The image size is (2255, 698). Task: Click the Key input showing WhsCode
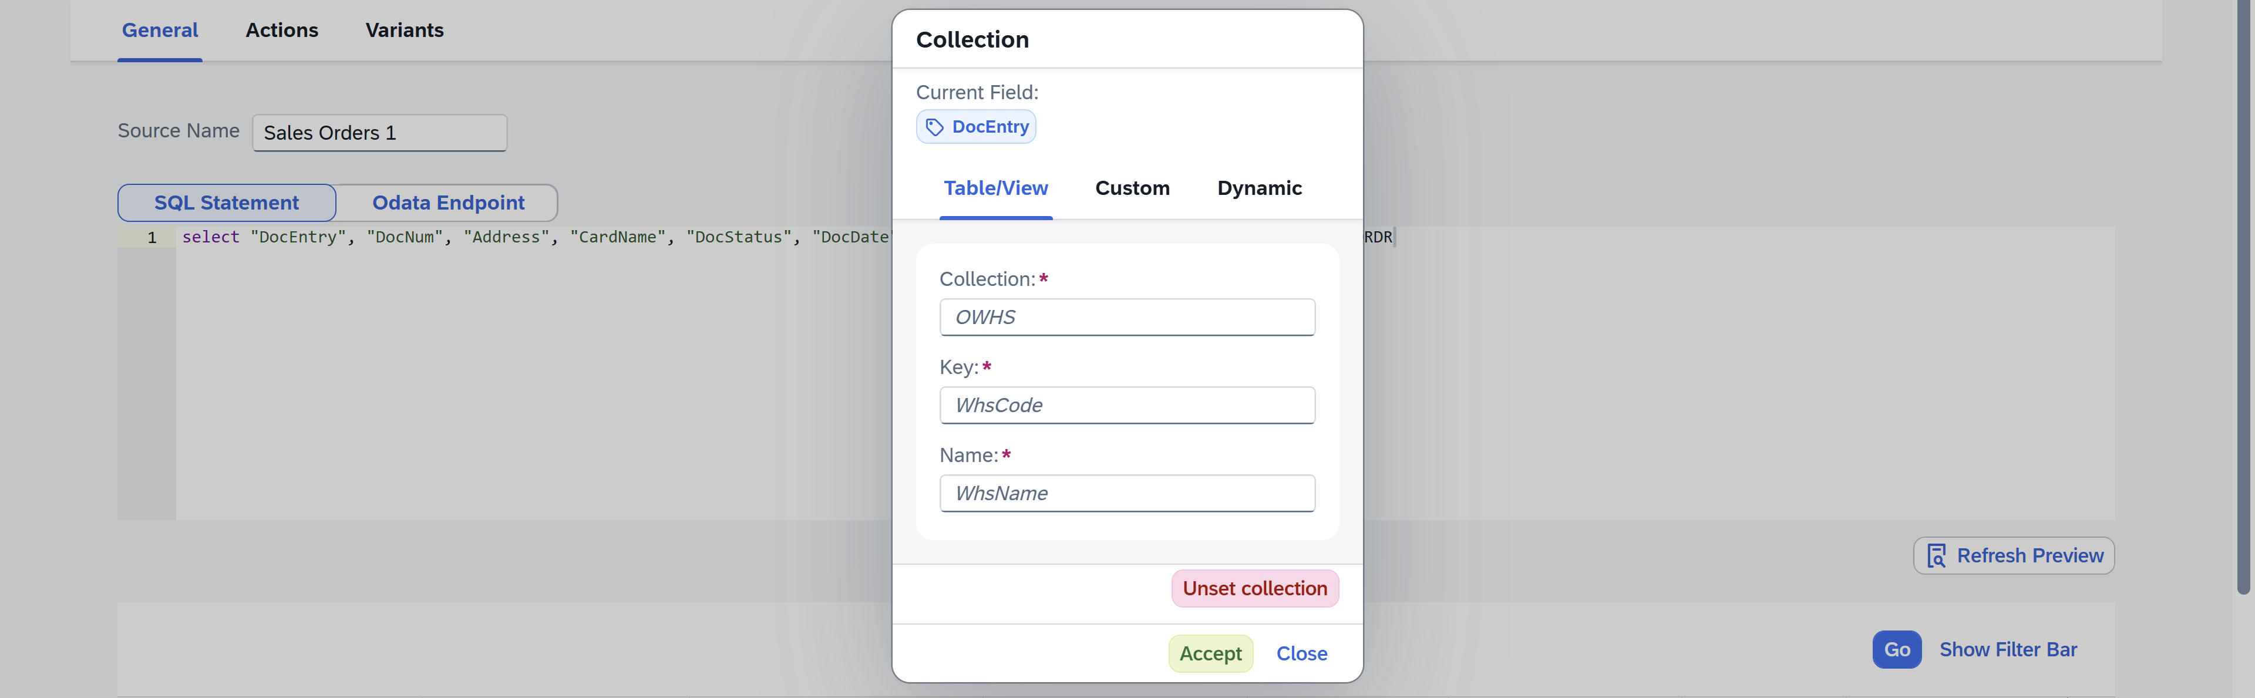coord(1127,405)
